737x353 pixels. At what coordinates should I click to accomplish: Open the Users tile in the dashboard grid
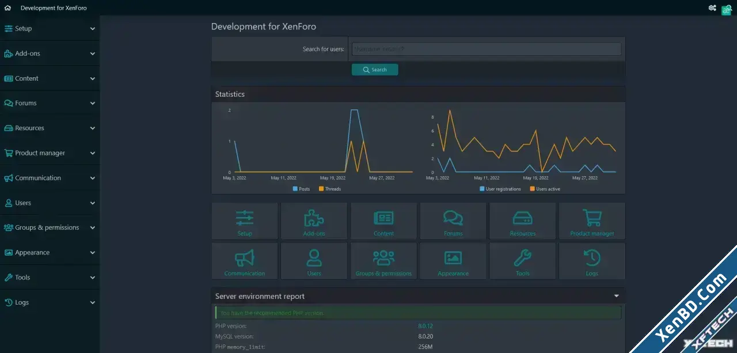(x=314, y=261)
